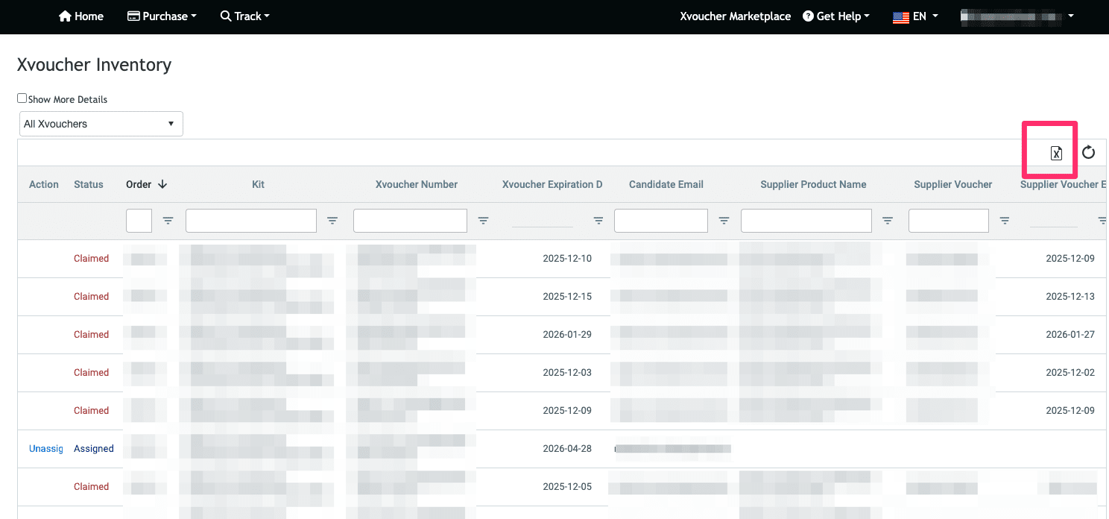Open filter menu for Order column
The height and width of the screenshot is (519, 1109).
pyautogui.click(x=168, y=221)
